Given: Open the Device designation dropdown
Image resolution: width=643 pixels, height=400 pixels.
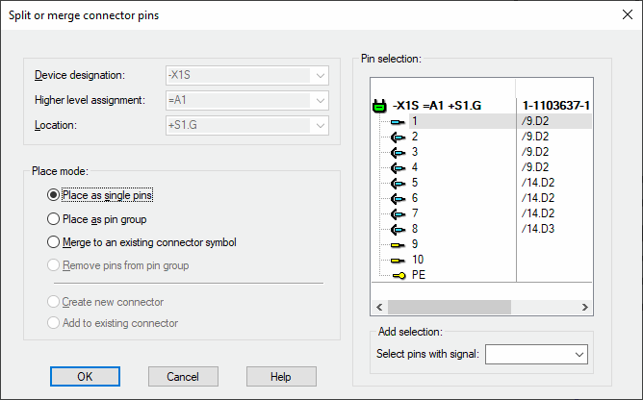Looking at the screenshot, I should (x=321, y=76).
